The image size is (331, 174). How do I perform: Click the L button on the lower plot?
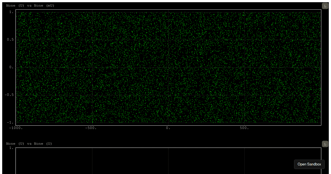[325, 144]
